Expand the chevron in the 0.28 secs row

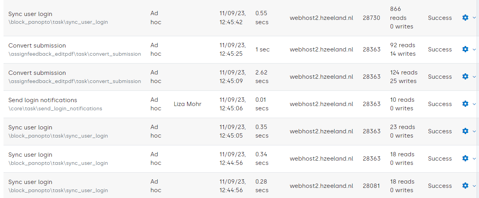474,186
